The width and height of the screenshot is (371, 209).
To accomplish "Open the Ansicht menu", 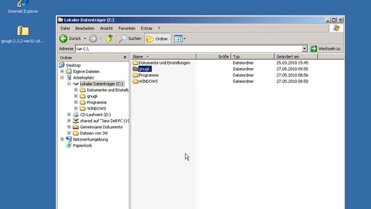I will (x=106, y=28).
